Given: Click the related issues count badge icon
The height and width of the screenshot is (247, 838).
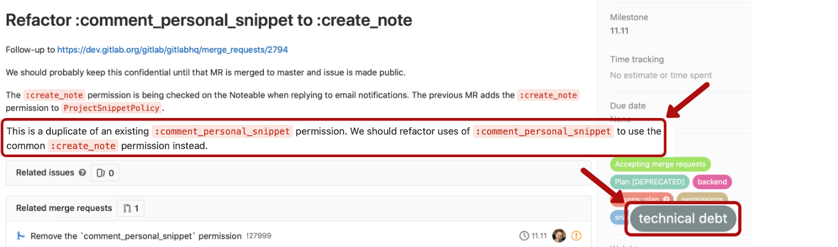Looking at the screenshot, I should (x=101, y=173).
